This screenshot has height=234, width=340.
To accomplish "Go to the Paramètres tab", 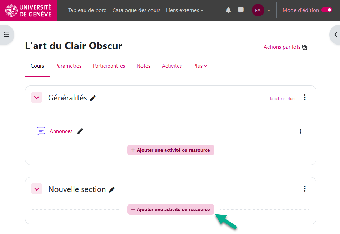I will point(68,66).
